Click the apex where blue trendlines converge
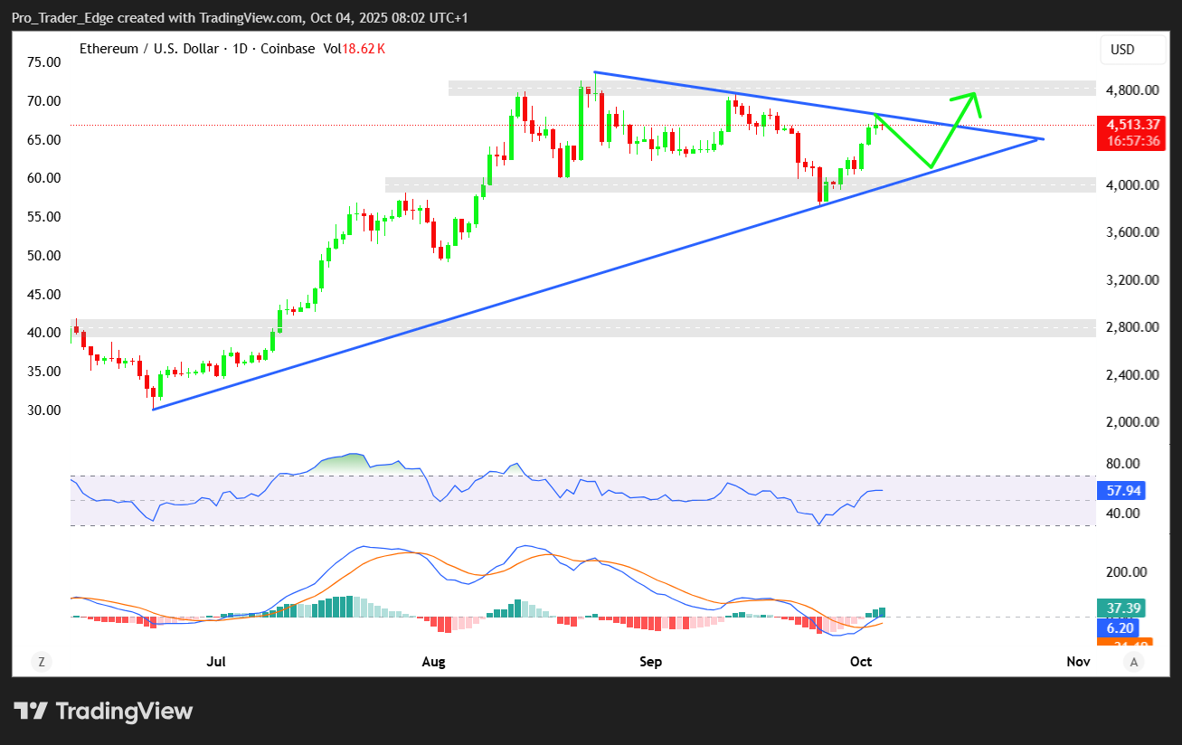This screenshot has width=1182, height=745. [x=1043, y=138]
